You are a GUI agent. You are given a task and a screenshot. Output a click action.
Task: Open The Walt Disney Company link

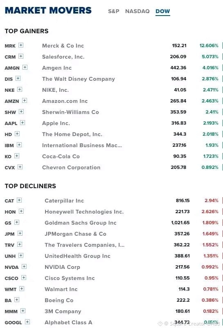[79, 79]
